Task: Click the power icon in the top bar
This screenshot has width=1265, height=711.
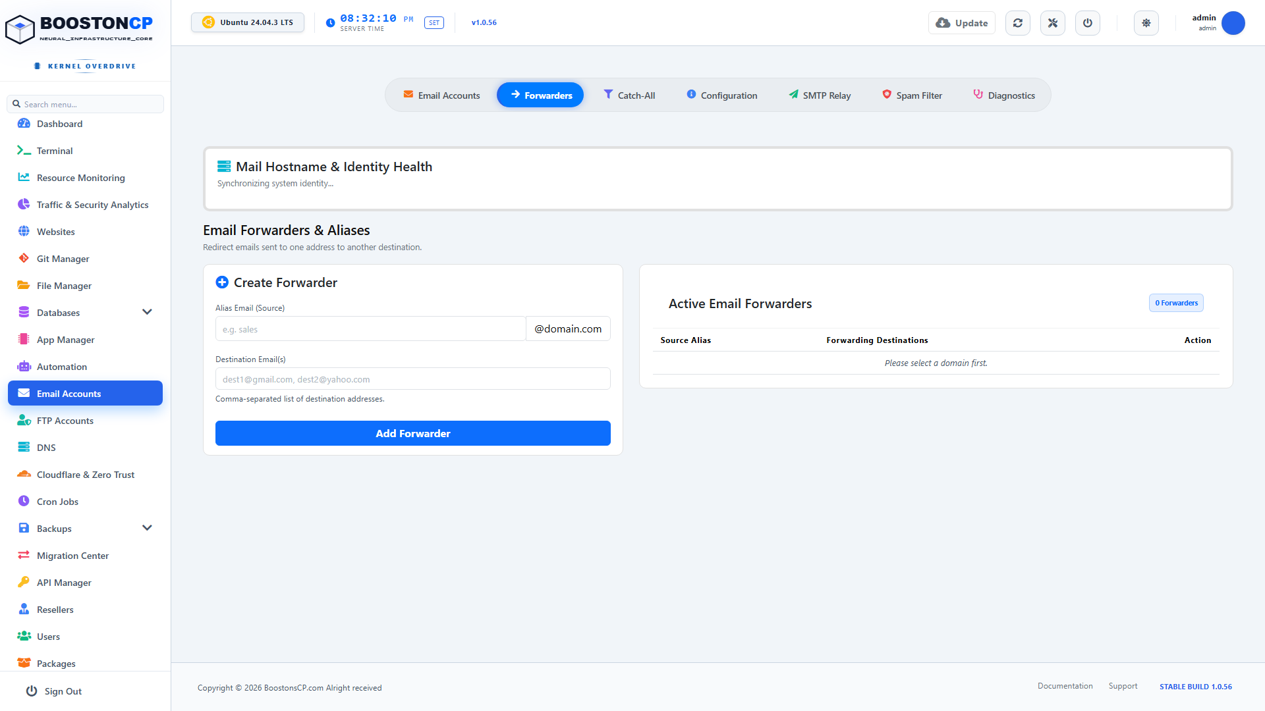Action: 1088,23
